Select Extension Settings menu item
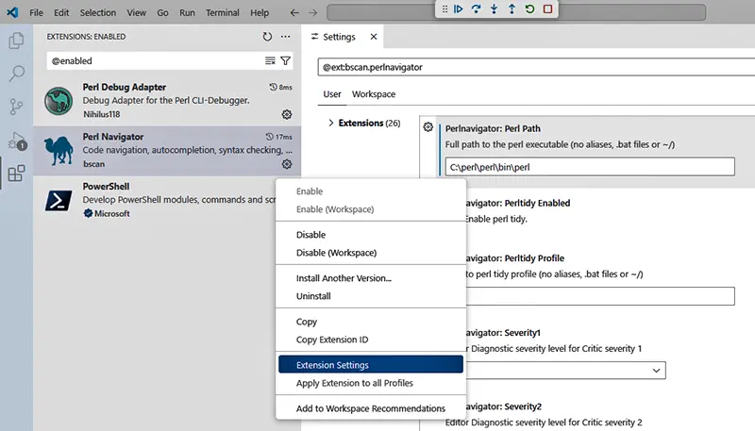Screen dimensions: 755x431 click(371, 365)
